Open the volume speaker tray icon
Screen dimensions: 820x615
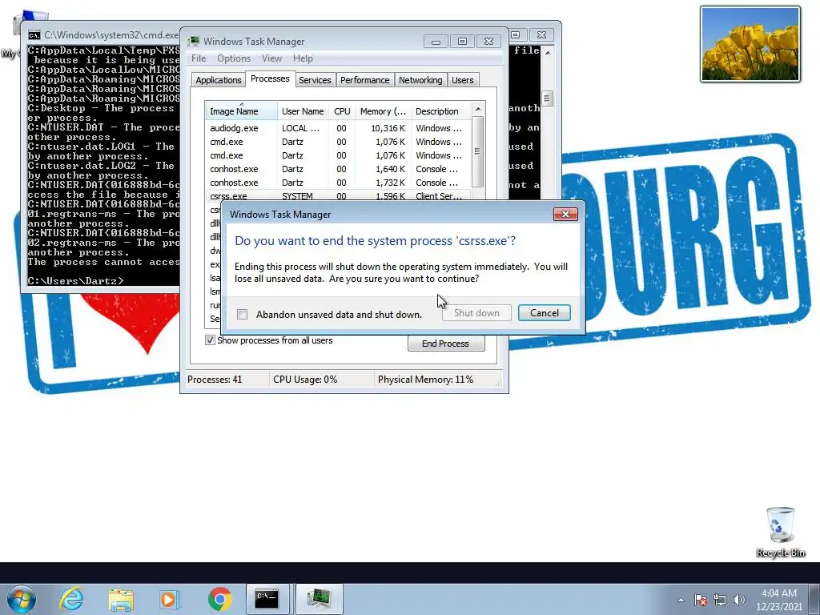pyautogui.click(x=738, y=600)
